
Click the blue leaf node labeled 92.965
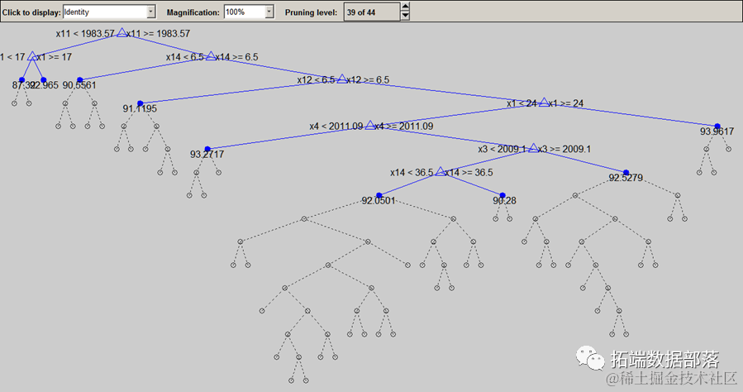pos(44,80)
